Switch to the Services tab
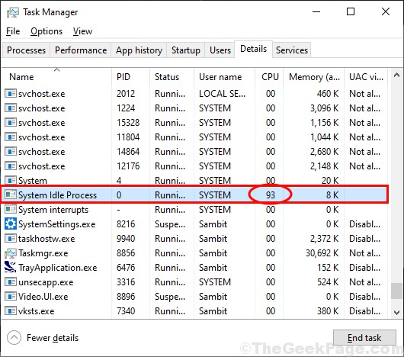The width and height of the screenshot is (404, 357). click(x=292, y=50)
